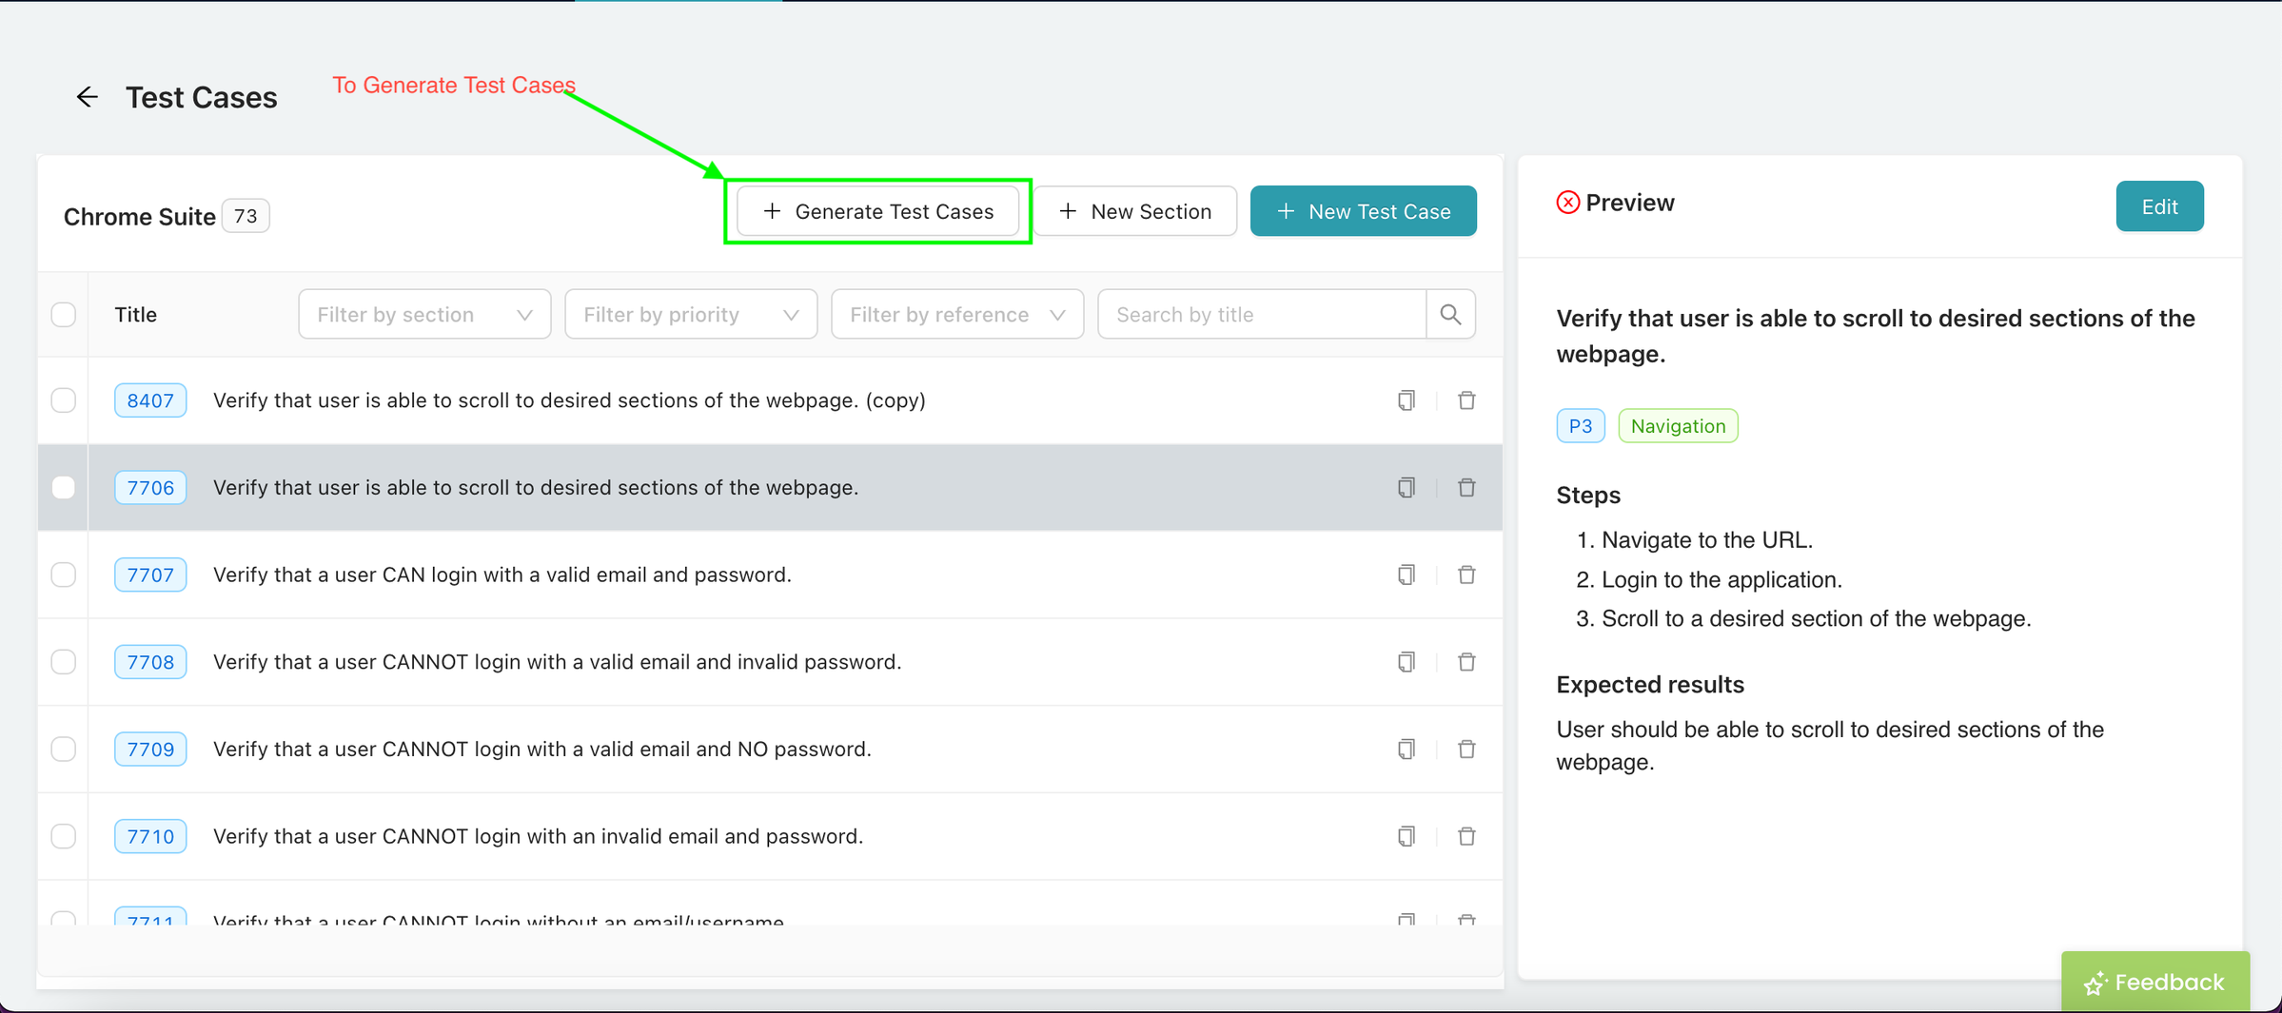The image size is (2282, 1013).
Task: Click the Navigation section tag in Preview
Action: pos(1678,426)
